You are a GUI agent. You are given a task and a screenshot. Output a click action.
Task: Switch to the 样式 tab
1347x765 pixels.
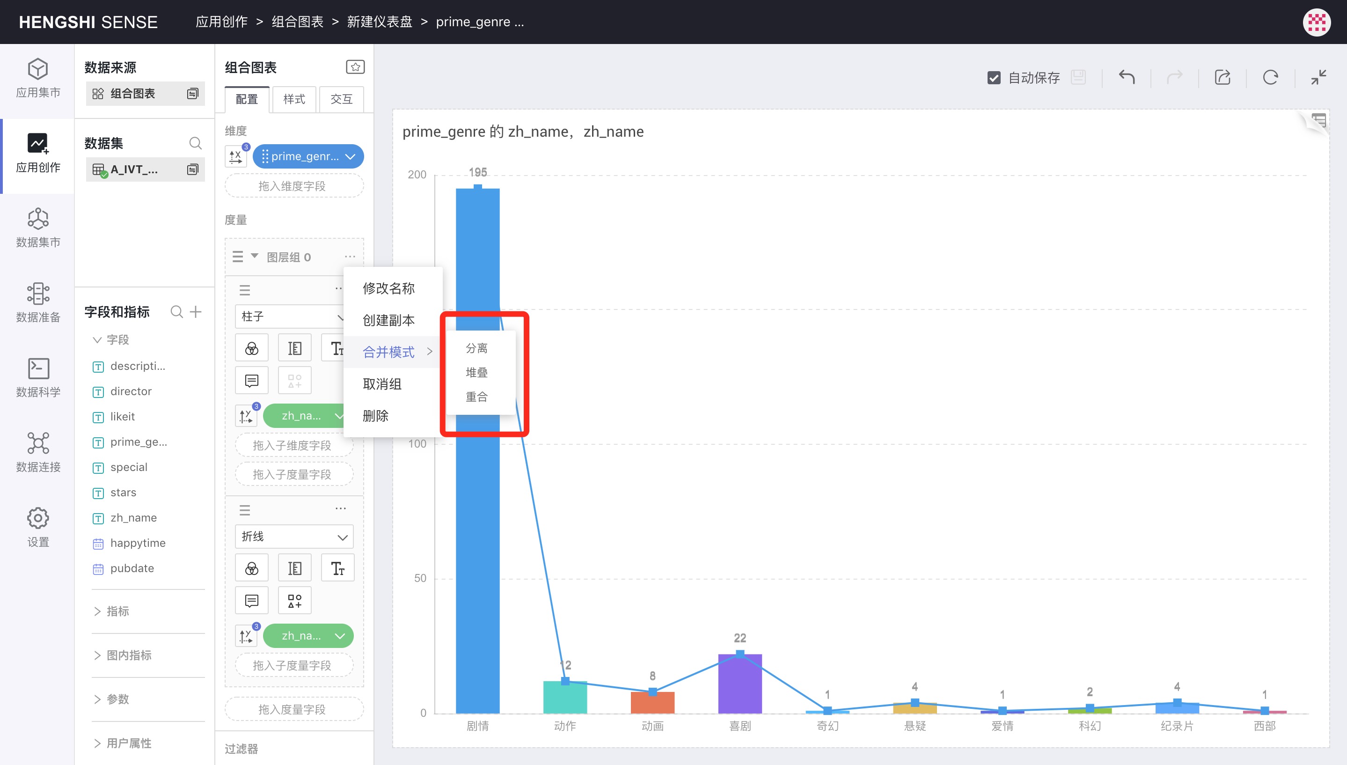[x=294, y=99]
